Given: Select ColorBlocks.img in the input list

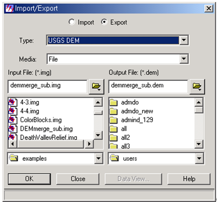Looking at the screenshot, I should pyautogui.click(x=41, y=120).
